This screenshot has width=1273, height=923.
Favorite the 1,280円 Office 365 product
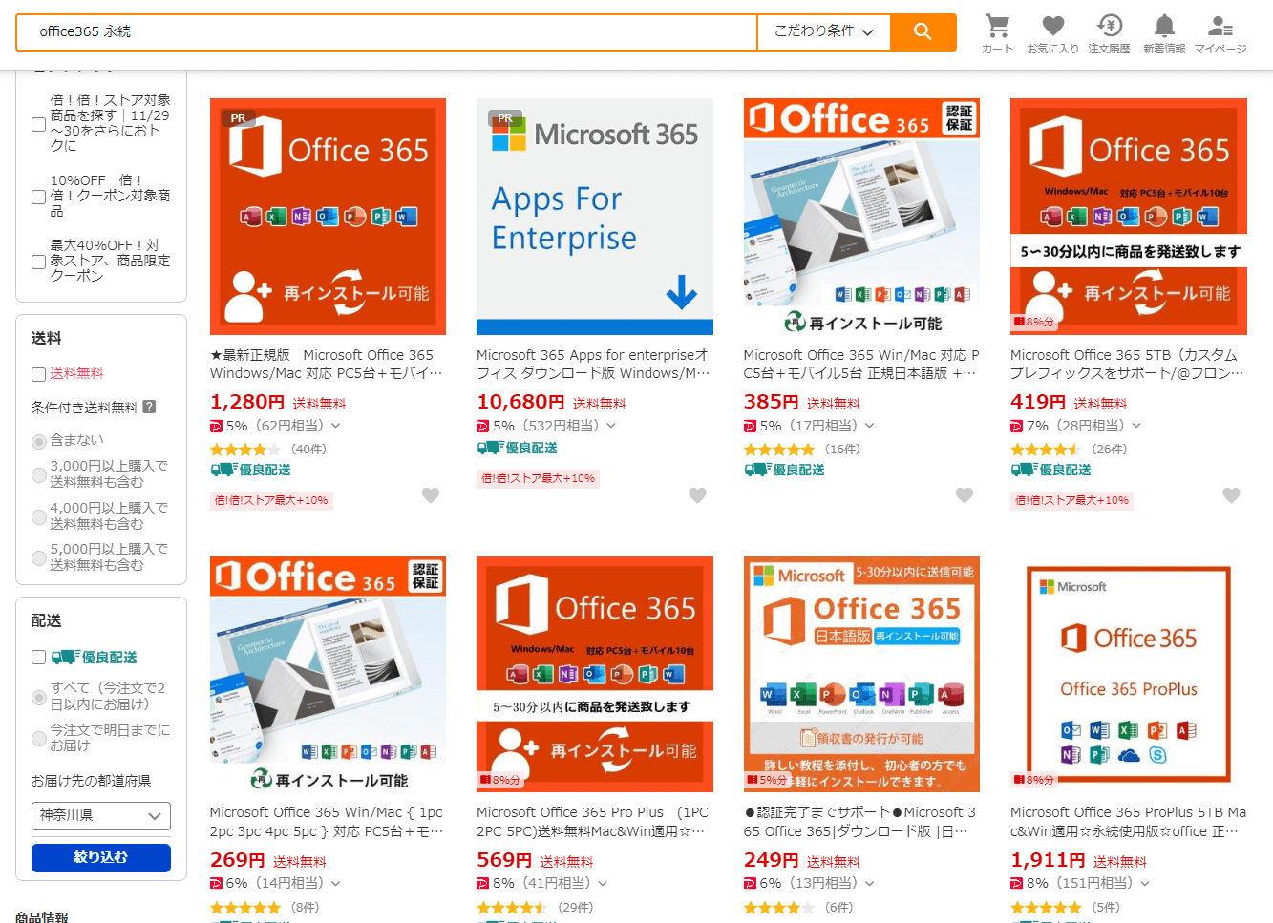(431, 495)
